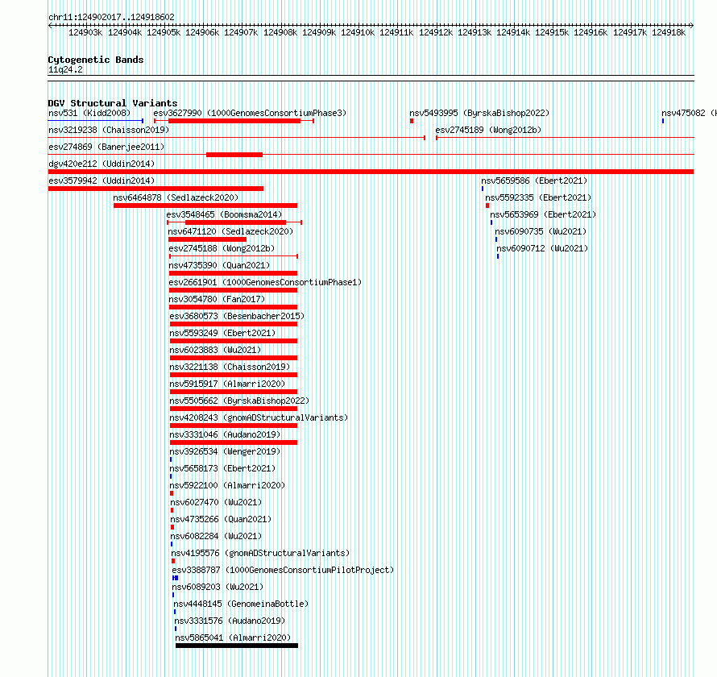Click the thick red bar of esv3627990
Viewport: 717px width, 677px height.
tap(234, 121)
